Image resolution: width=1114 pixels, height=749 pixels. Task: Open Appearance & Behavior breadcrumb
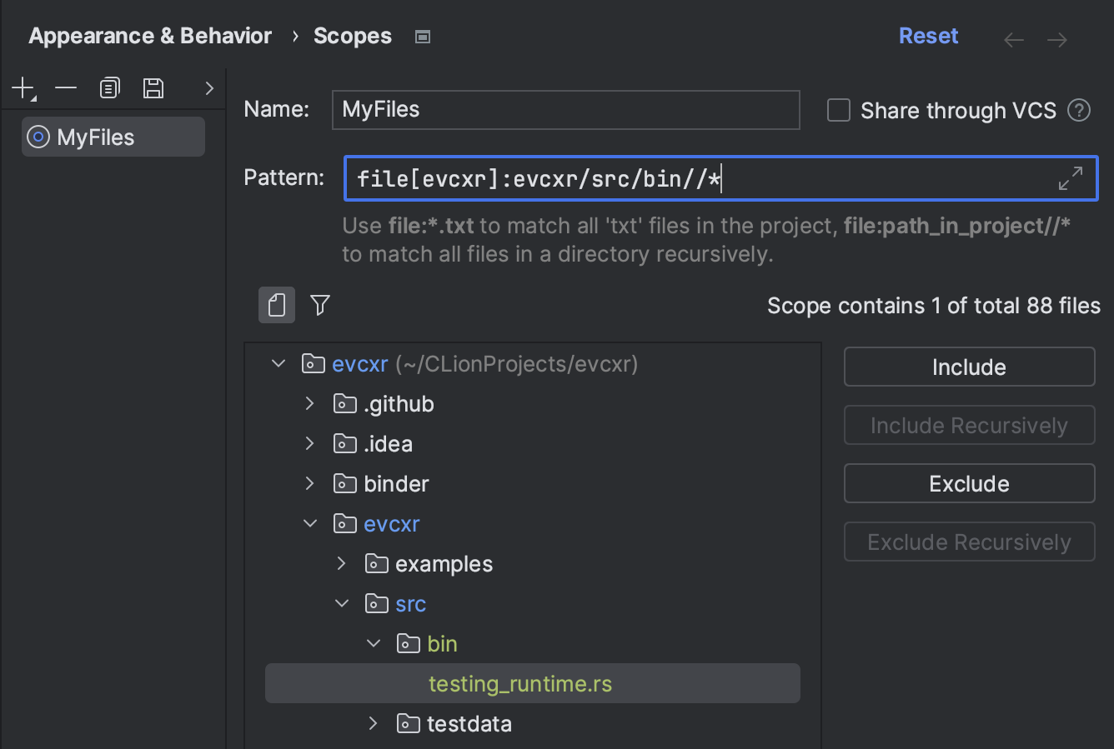150,36
